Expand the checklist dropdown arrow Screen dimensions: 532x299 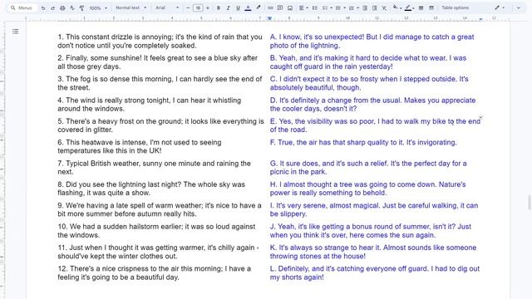click(331, 7)
